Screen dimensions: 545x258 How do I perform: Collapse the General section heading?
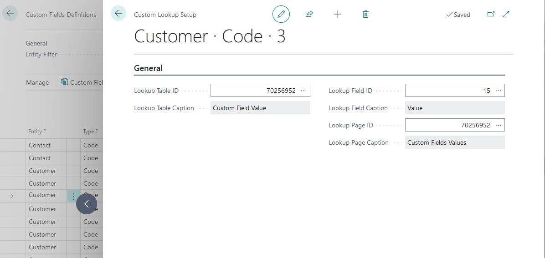[148, 68]
